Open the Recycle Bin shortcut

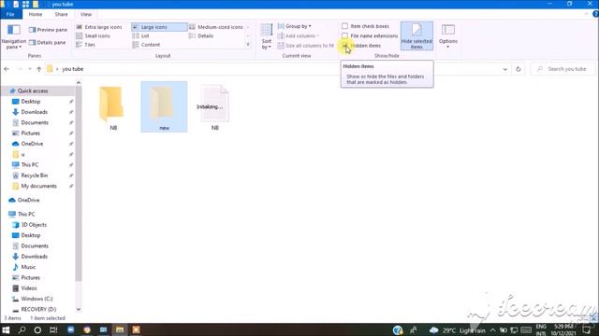pyautogui.click(x=35, y=175)
